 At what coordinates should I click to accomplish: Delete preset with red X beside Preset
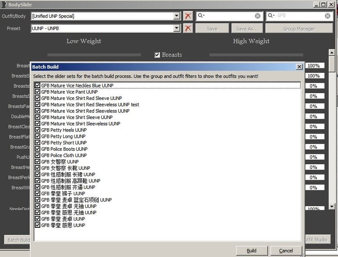point(188,28)
